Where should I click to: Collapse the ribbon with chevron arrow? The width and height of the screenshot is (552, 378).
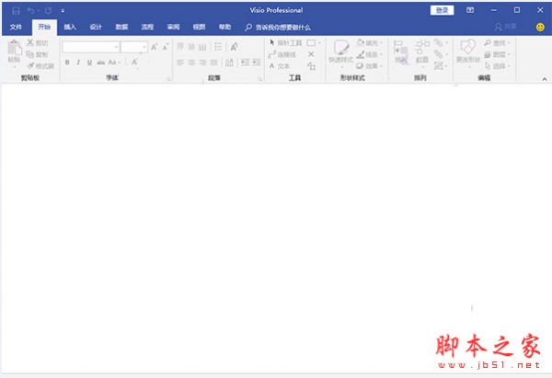(x=545, y=79)
